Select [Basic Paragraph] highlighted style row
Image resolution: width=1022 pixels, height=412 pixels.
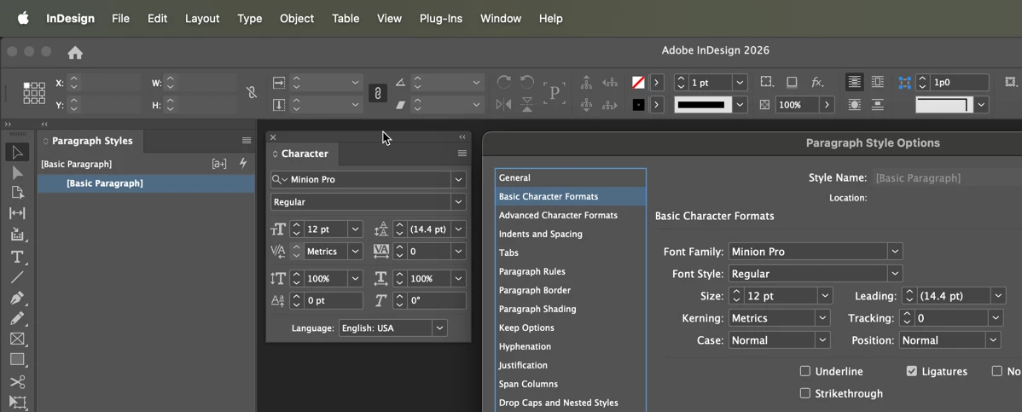pyautogui.click(x=146, y=183)
